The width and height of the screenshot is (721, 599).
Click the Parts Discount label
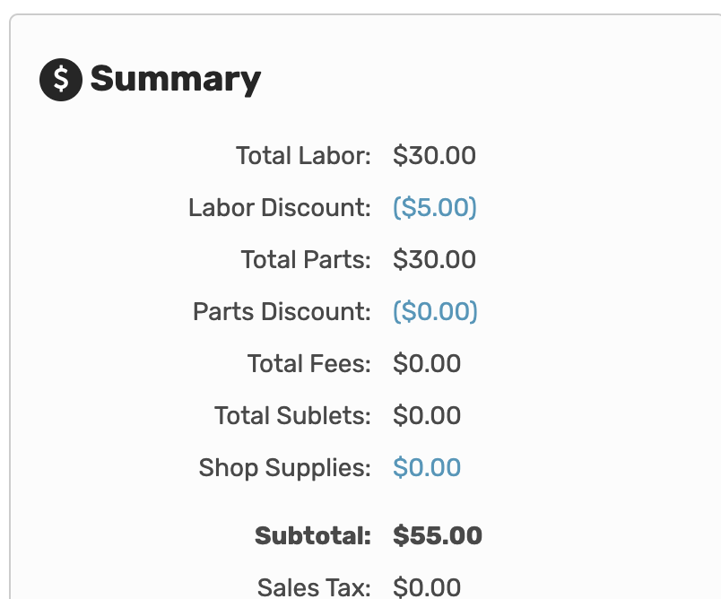tap(282, 311)
